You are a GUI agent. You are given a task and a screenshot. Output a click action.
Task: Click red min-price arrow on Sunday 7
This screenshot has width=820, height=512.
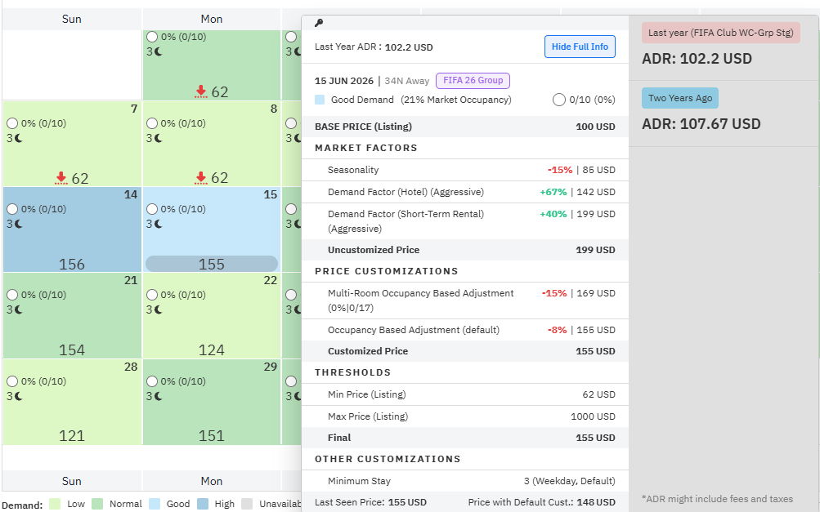point(61,178)
